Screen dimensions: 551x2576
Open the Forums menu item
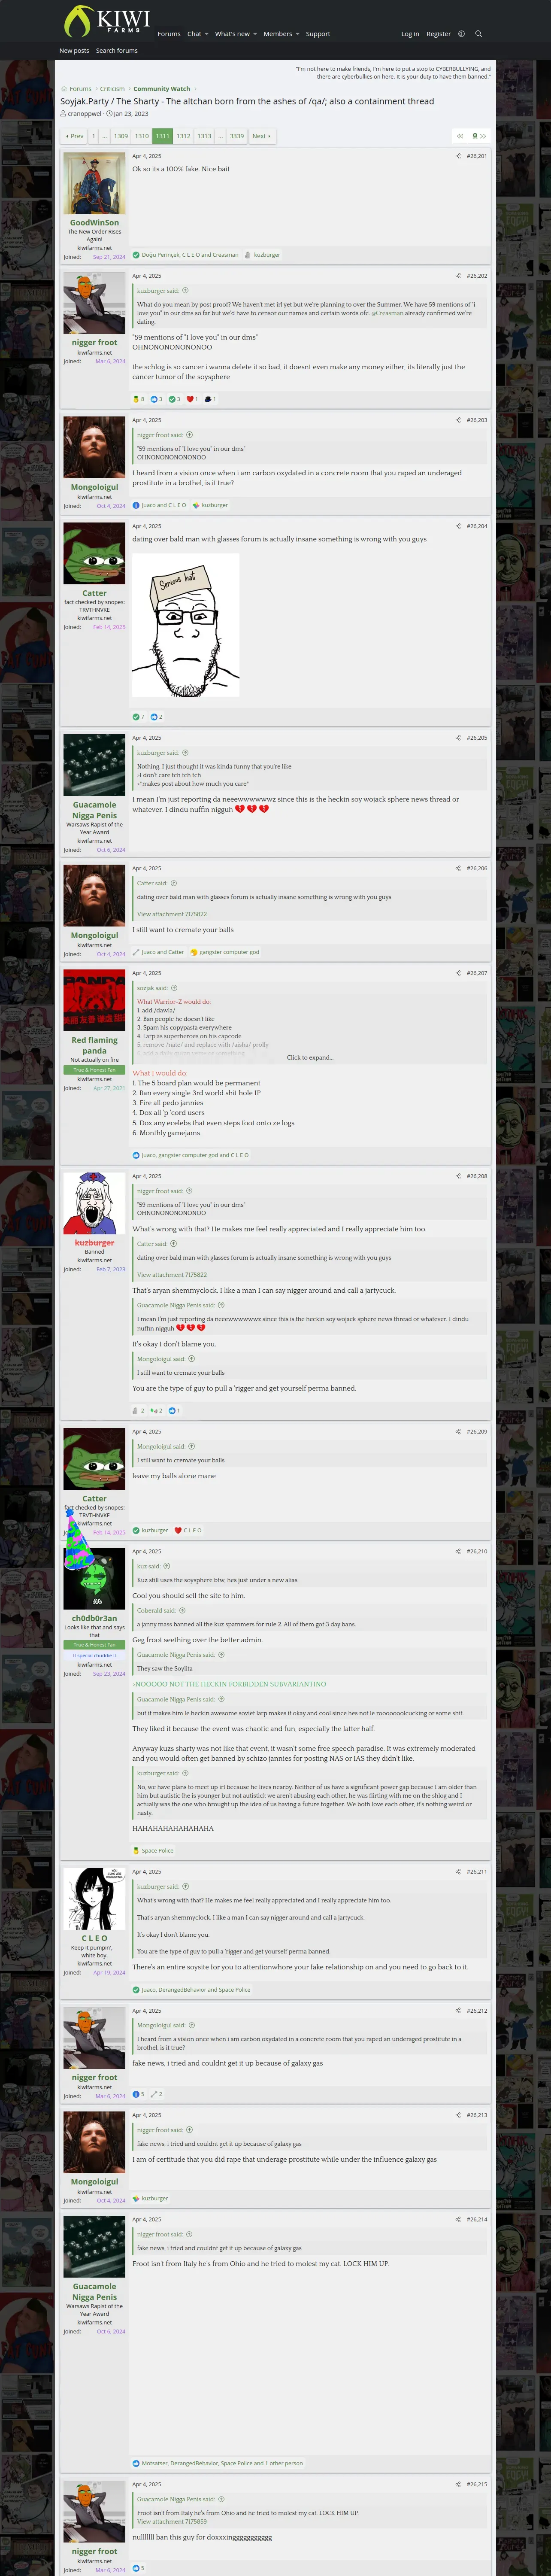169,34
